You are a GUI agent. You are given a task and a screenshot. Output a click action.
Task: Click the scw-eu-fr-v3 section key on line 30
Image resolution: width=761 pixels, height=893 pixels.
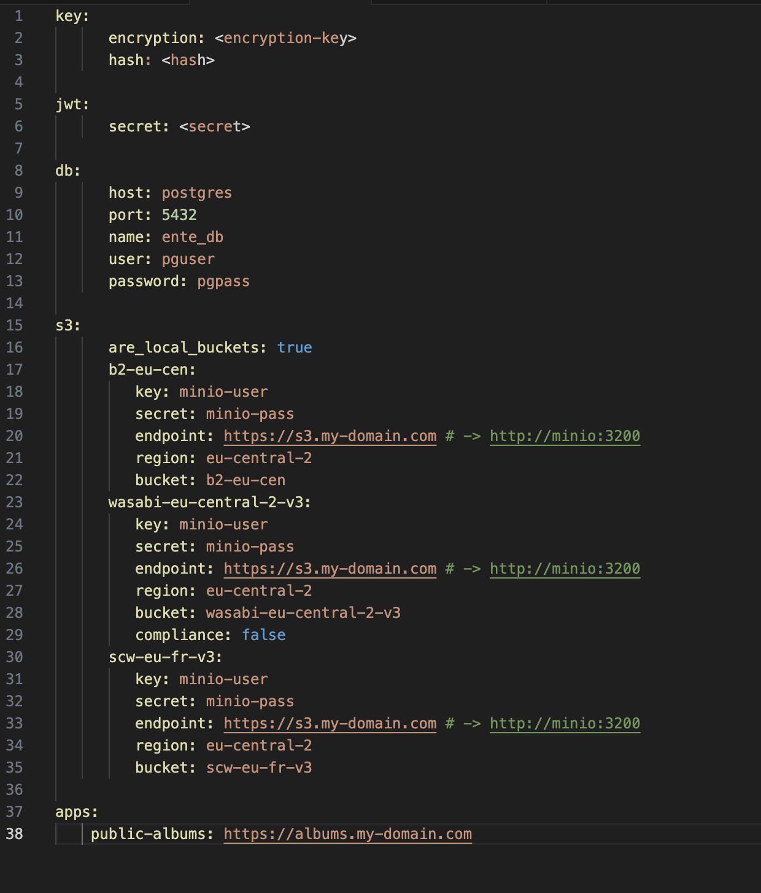pyautogui.click(x=164, y=657)
